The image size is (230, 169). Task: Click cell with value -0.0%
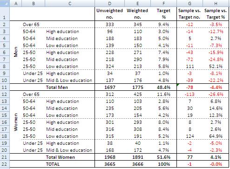(x=216, y=164)
